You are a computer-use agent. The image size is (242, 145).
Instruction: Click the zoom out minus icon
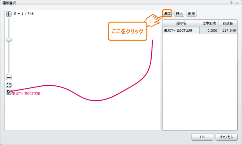point(9,77)
